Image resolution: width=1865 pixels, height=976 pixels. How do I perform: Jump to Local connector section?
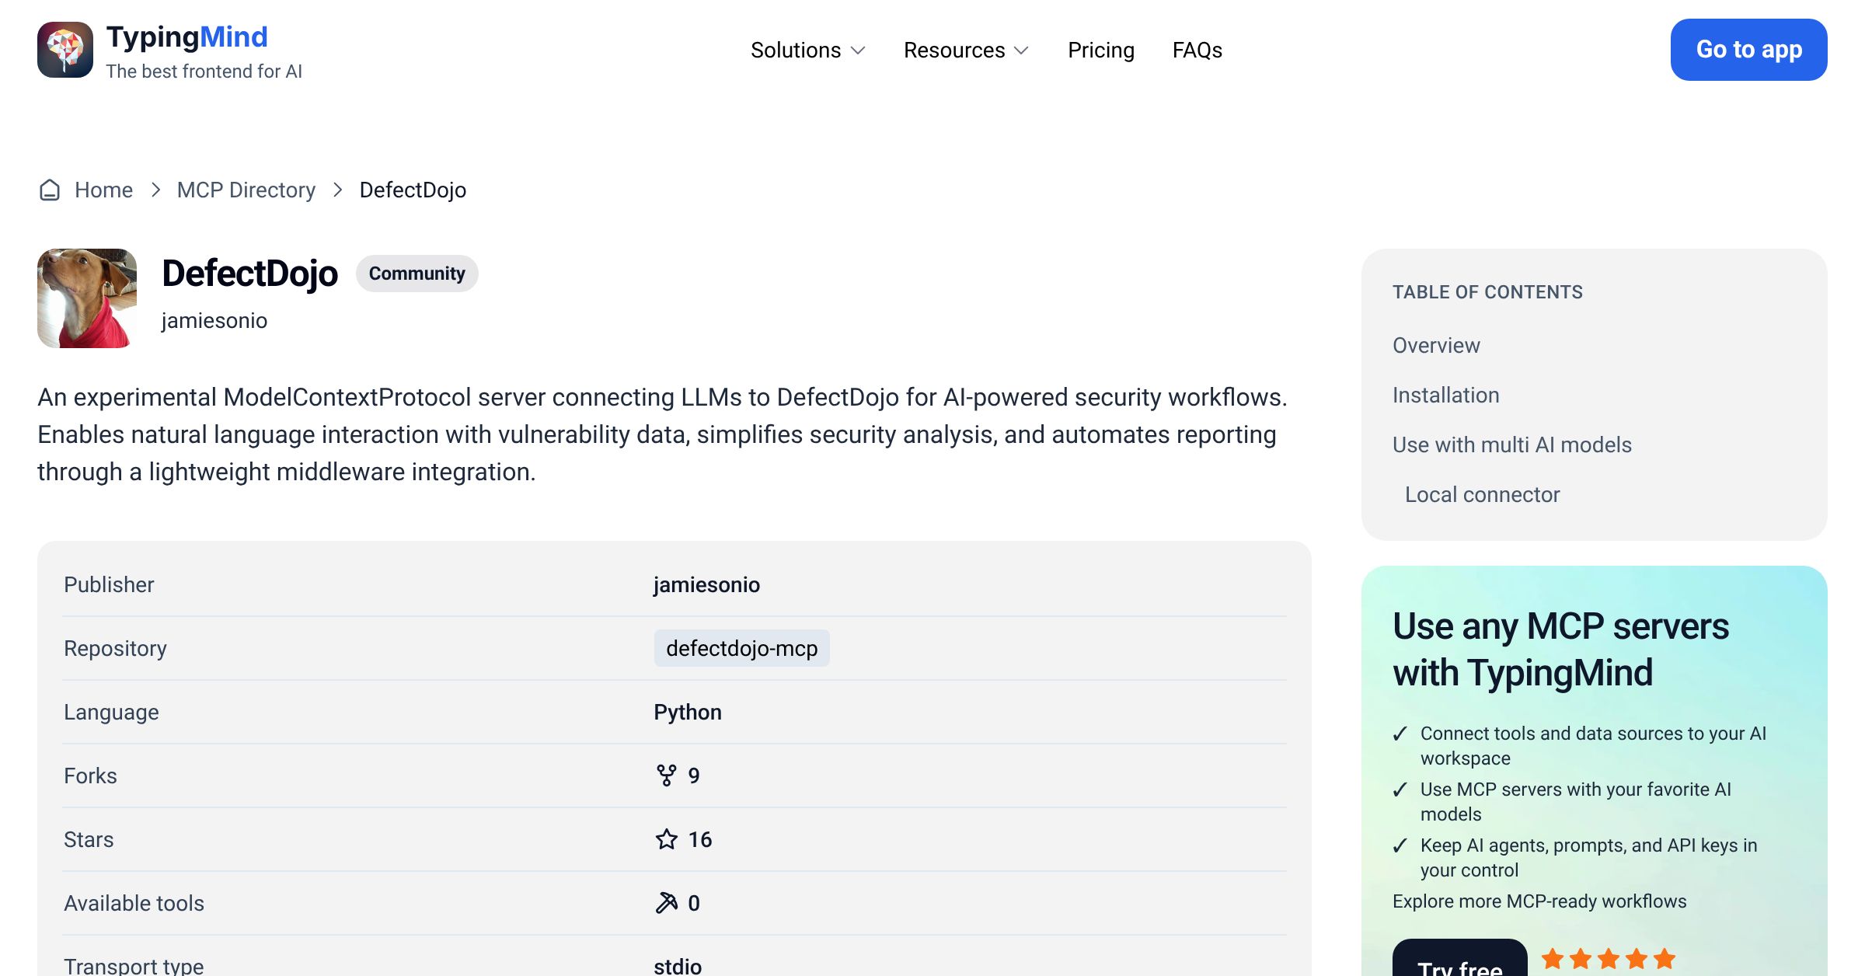click(x=1483, y=494)
